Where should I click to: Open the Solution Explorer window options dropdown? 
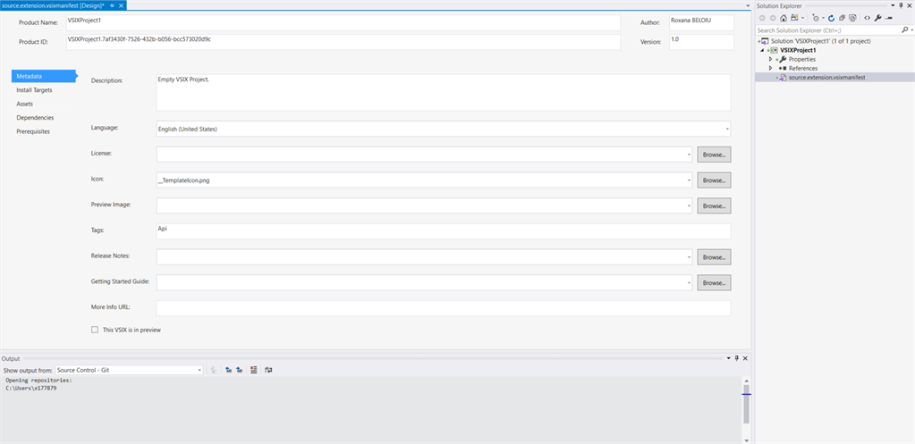coord(893,6)
